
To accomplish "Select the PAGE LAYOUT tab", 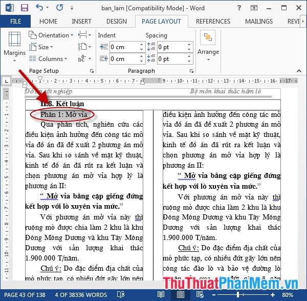I will 161,21.
